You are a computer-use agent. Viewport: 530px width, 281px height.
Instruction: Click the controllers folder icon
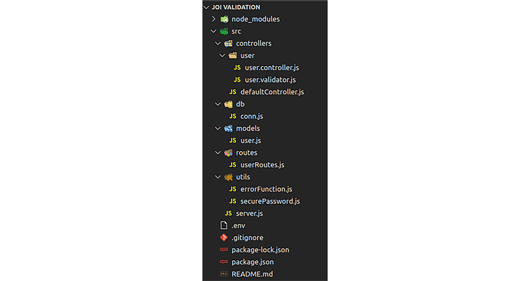click(229, 43)
